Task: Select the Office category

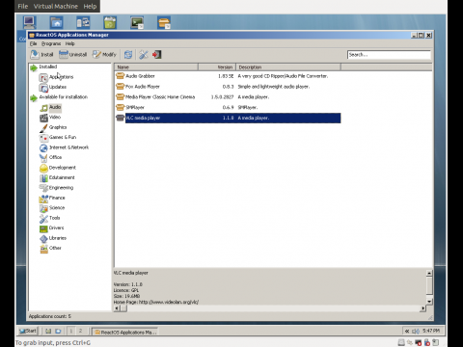Action: (55, 157)
